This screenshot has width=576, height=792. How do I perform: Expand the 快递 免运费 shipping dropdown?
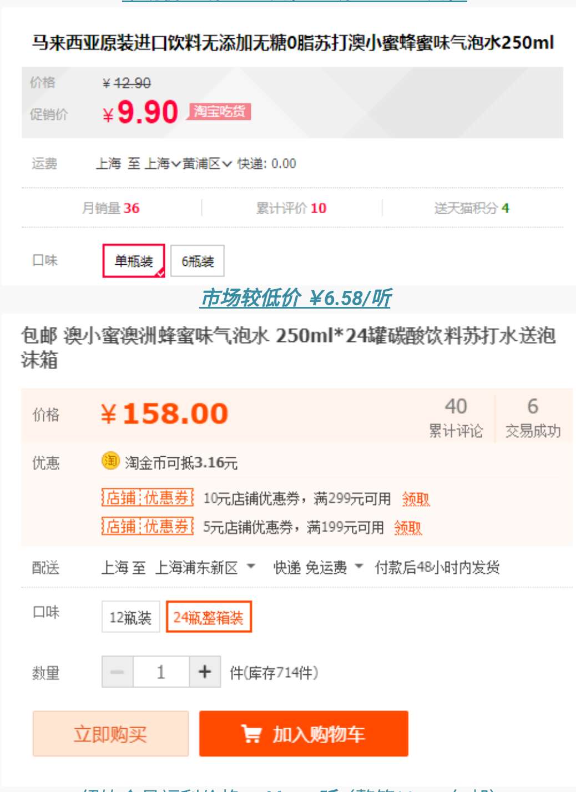318,567
